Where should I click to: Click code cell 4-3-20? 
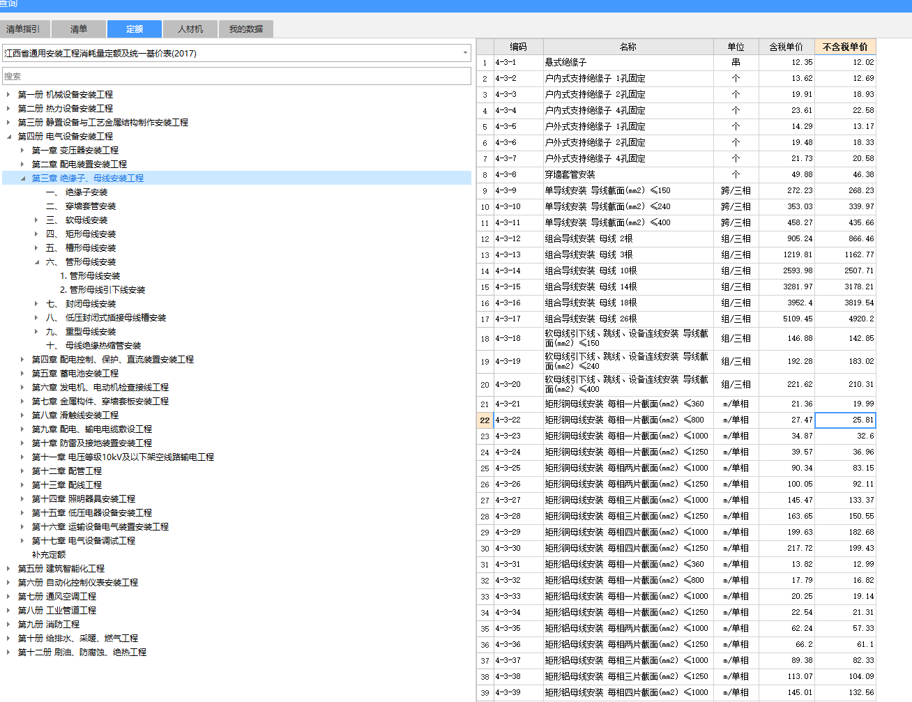(x=518, y=384)
